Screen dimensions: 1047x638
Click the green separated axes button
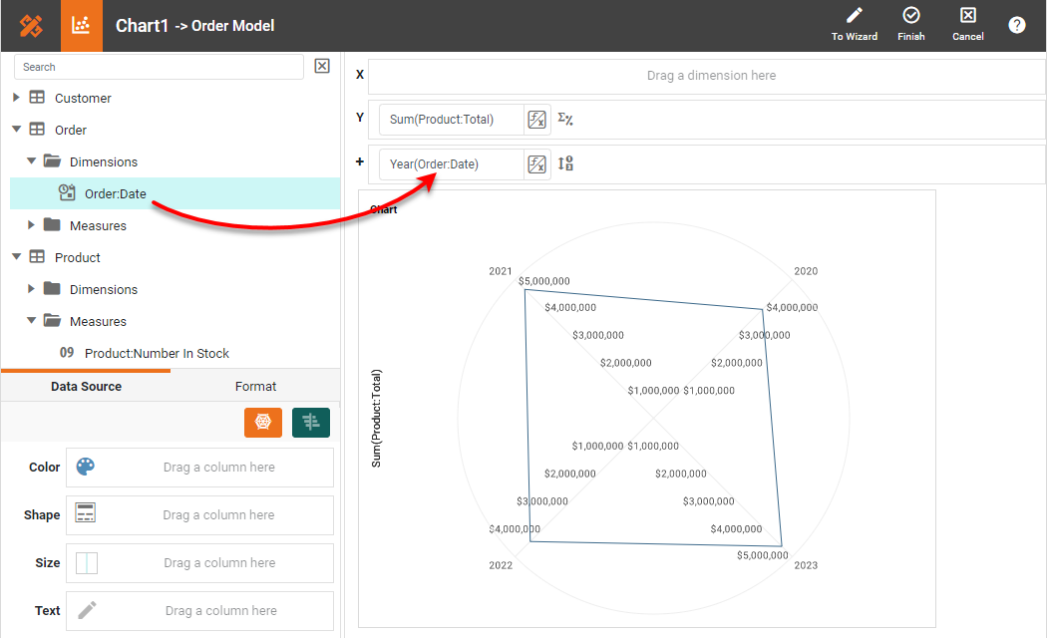point(311,423)
